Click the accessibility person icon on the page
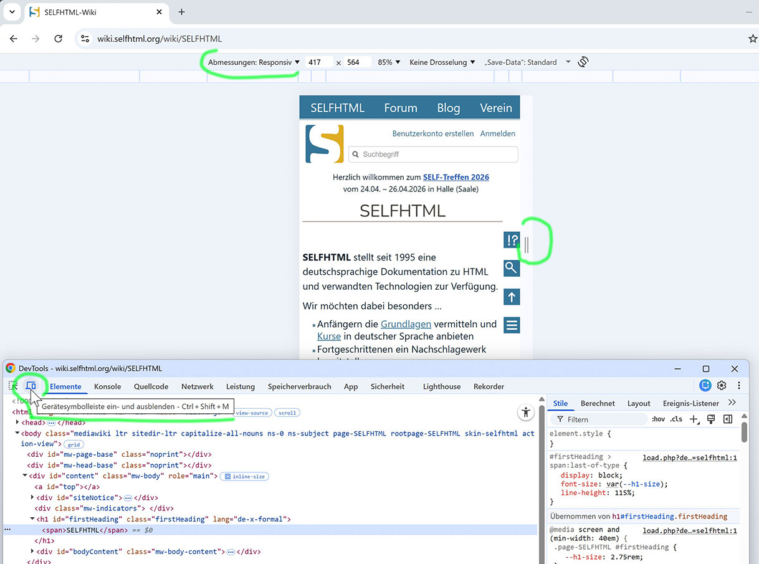This screenshot has width=759, height=564. tap(525, 413)
